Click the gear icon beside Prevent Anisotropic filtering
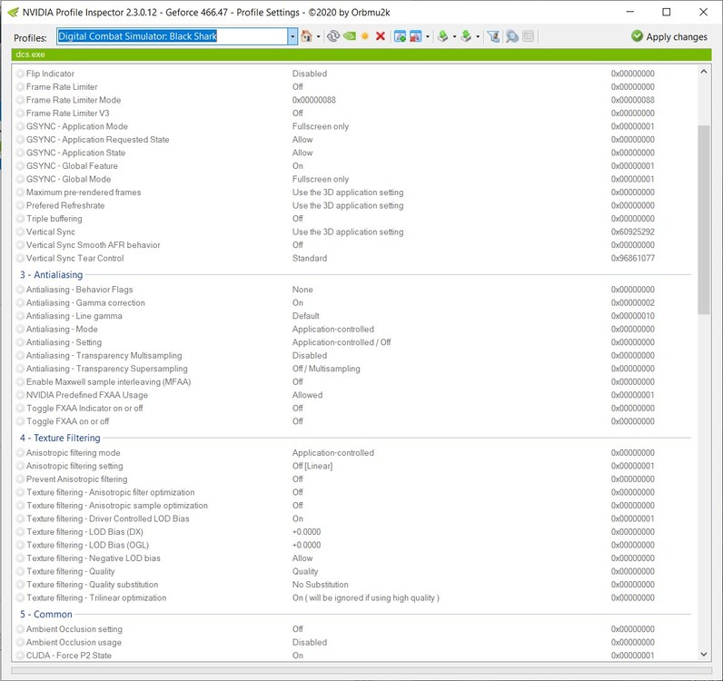This screenshot has height=681, width=723. pos(20,479)
